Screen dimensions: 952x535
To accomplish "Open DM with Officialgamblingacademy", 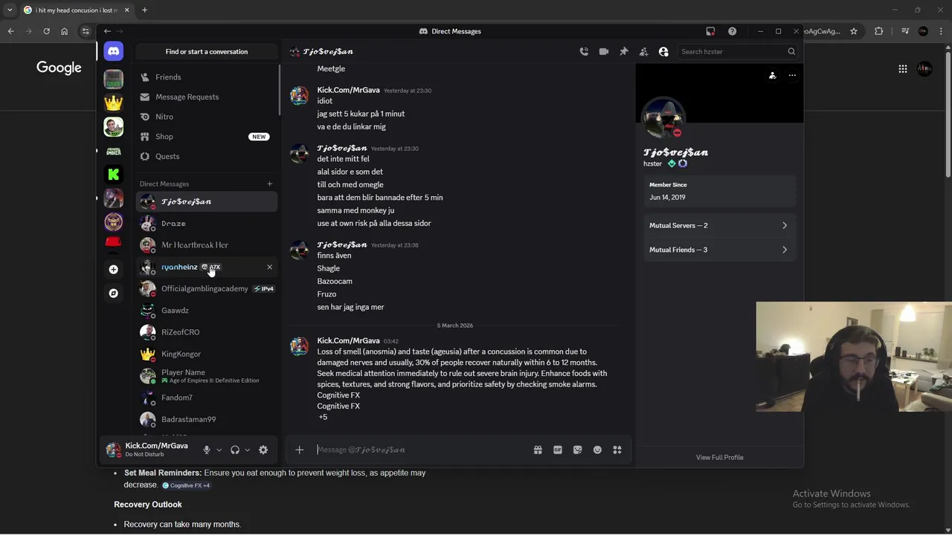I will [207, 288].
